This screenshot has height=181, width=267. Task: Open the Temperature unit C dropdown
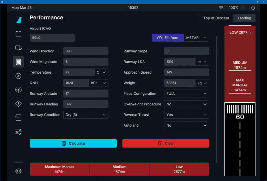click(101, 72)
